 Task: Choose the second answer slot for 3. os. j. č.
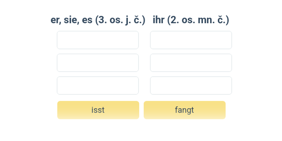98,63
